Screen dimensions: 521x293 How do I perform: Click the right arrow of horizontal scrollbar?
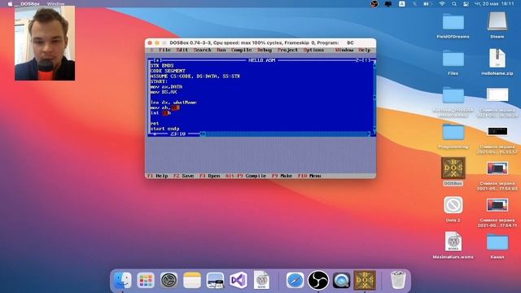click(369, 133)
